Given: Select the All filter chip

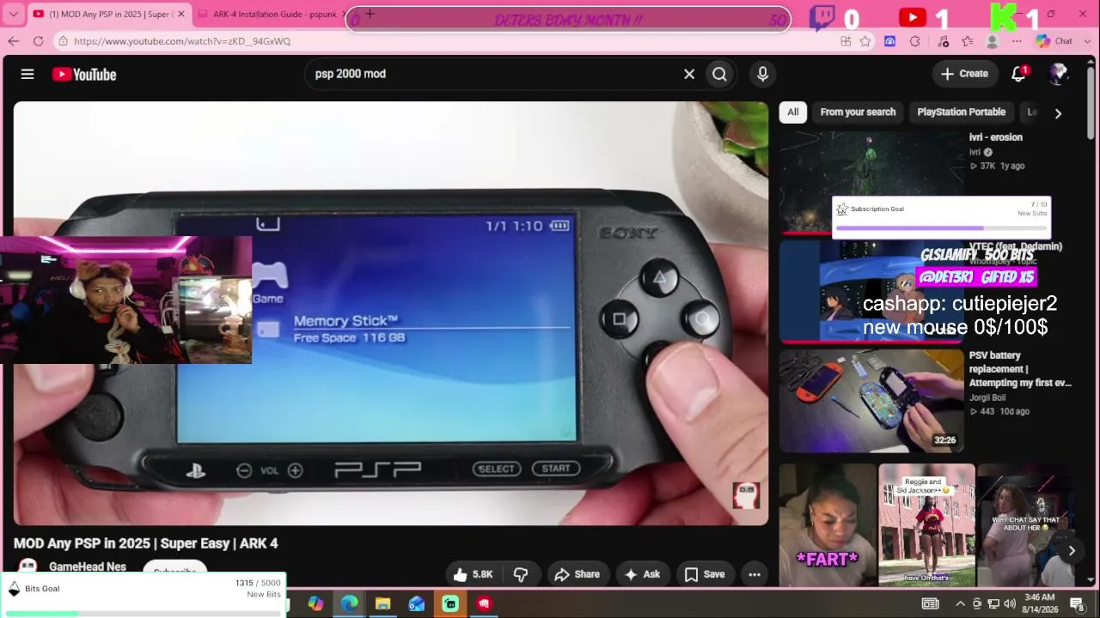Looking at the screenshot, I should [792, 112].
